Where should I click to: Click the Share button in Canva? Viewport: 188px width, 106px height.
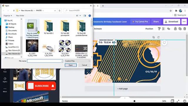[156, 21]
